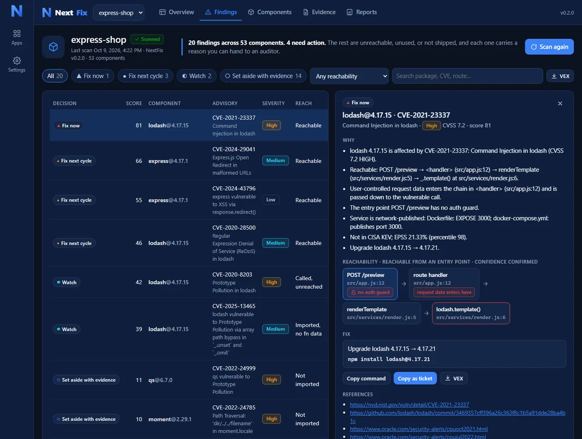Image resolution: width=582 pixels, height=439 pixels.
Task: Filter by Fix now 1 chip
Action: tap(93, 76)
